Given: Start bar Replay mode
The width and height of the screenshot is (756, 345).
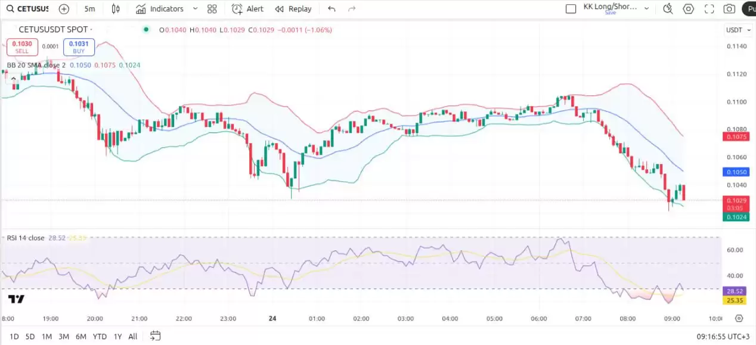Looking at the screenshot, I should [x=293, y=9].
